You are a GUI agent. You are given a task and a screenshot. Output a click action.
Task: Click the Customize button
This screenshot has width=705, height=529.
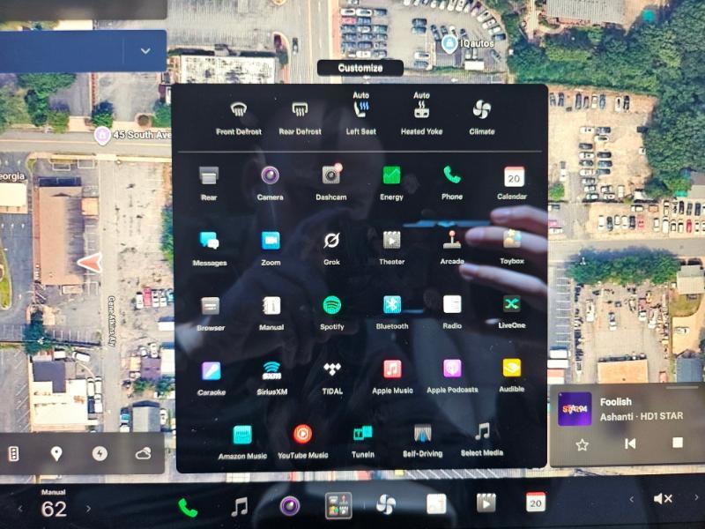click(x=360, y=68)
